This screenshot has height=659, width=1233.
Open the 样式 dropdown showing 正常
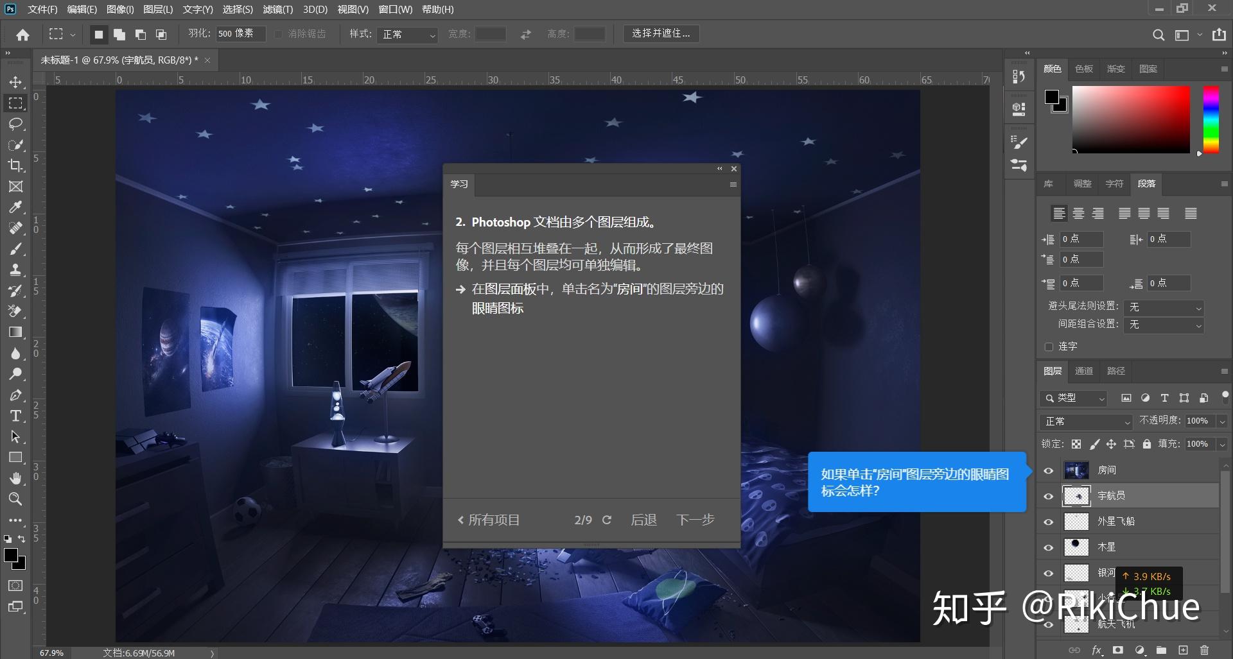coord(408,35)
